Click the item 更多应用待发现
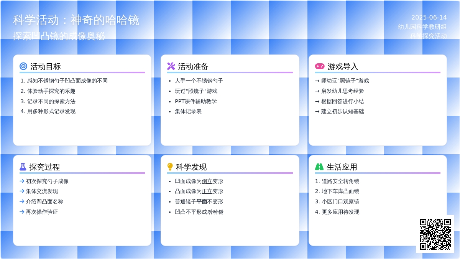Screen dimensions: 460x259 click(340, 212)
